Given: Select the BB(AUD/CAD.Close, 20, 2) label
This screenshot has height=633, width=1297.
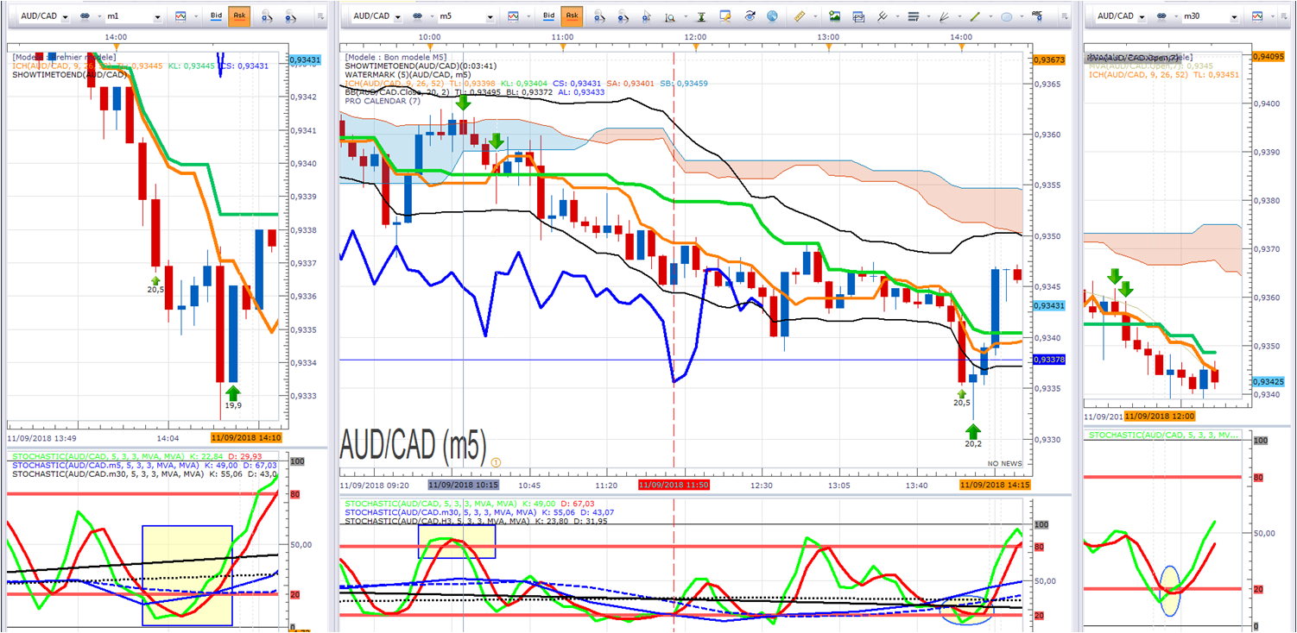Looking at the screenshot, I should point(399,92).
